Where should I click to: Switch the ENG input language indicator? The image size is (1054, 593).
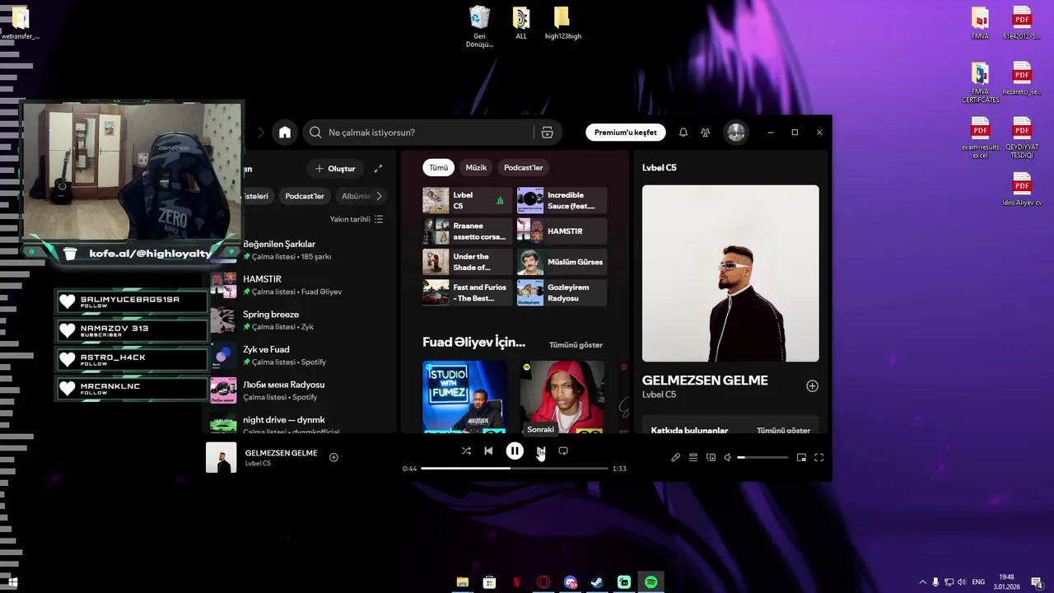click(x=978, y=582)
